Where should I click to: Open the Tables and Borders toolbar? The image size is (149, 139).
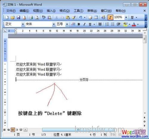point(90,17)
